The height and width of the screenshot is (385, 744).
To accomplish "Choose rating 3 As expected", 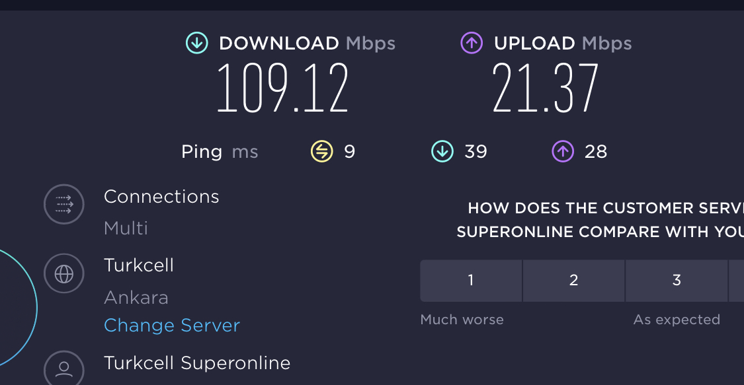I will [x=677, y=281].
